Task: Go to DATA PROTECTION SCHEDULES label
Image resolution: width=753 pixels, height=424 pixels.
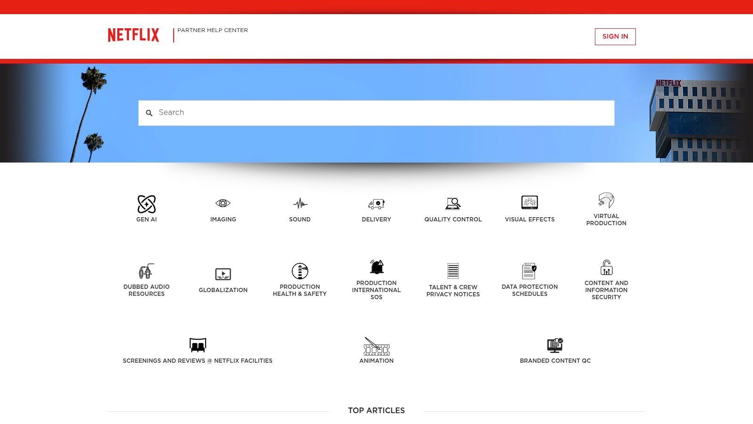Action: click(529, 290)
